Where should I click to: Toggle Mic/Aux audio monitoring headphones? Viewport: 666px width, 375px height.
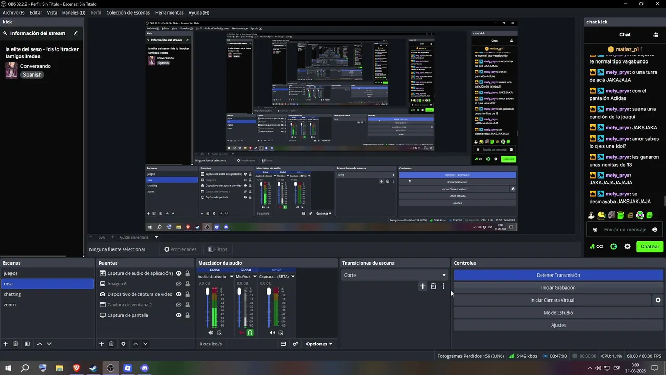pyautogui.click(x=250, y=333)
